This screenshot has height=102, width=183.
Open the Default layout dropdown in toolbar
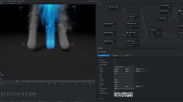coord(13,3)
